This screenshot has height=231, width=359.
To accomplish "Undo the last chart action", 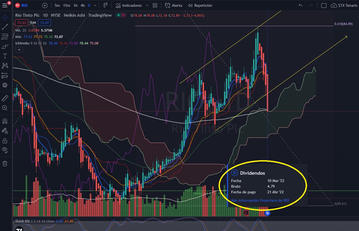I will coord(301,5).
